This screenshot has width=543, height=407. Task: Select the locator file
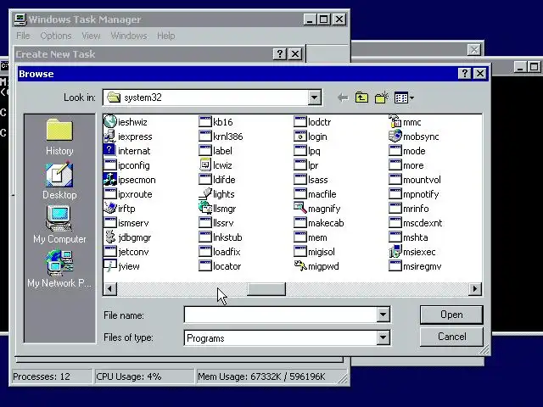point(220,265)
